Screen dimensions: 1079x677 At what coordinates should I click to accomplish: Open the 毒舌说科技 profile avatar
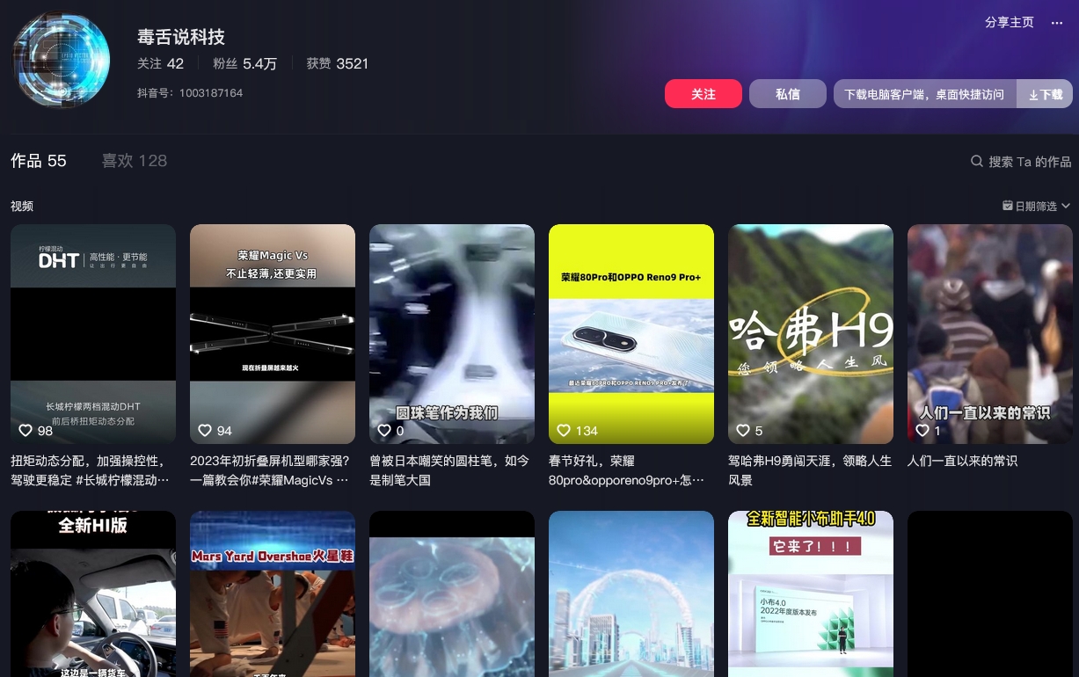(61, 61)
